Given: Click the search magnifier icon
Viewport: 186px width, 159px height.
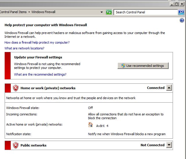Looking at the screenshot, I should [x=181, y=12].
